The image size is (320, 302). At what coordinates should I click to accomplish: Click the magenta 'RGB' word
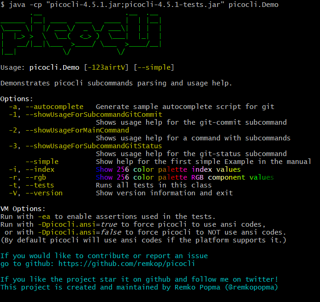pyautogui.click(x=197, y=177)
